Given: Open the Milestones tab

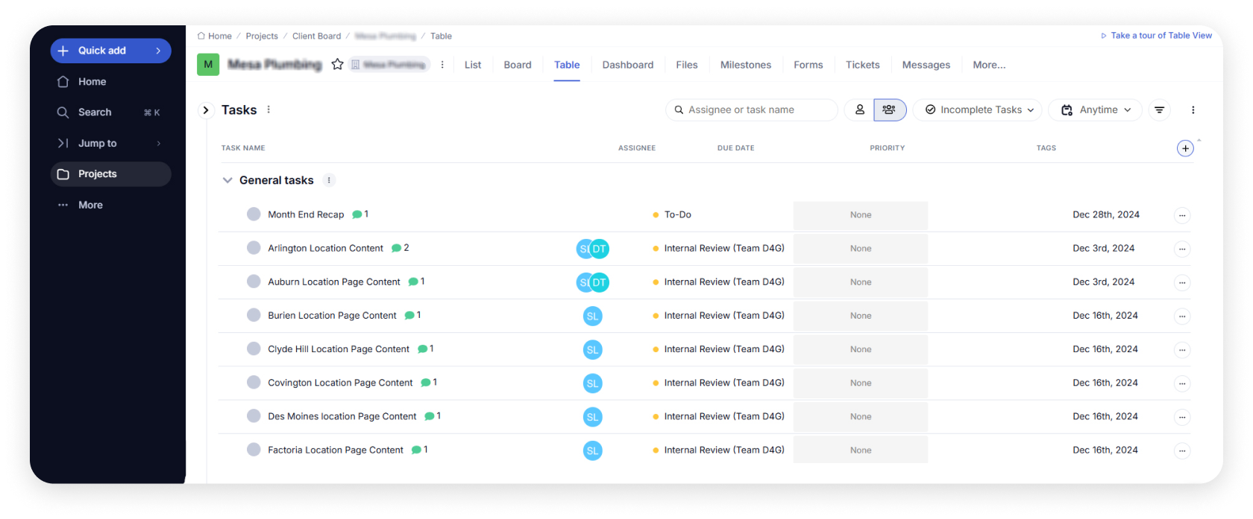Looking at the screenshot, I should [x=745, y=65].
